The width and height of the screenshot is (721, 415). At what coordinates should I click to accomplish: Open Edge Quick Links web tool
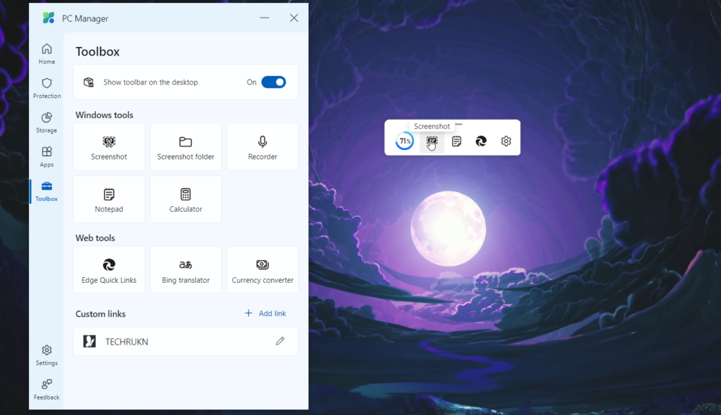click(x=109, y=270)
